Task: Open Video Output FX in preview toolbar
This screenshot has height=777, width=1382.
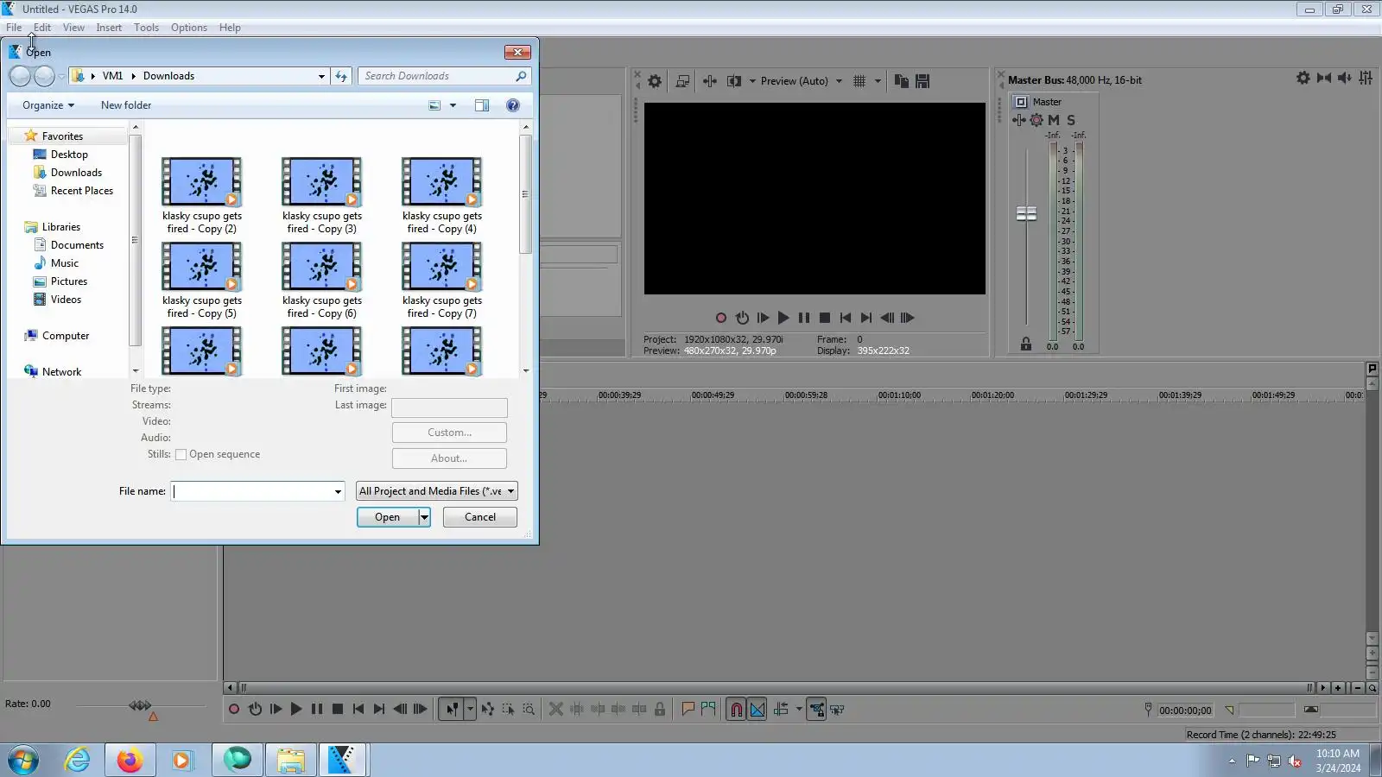Action: click(710, 81)
